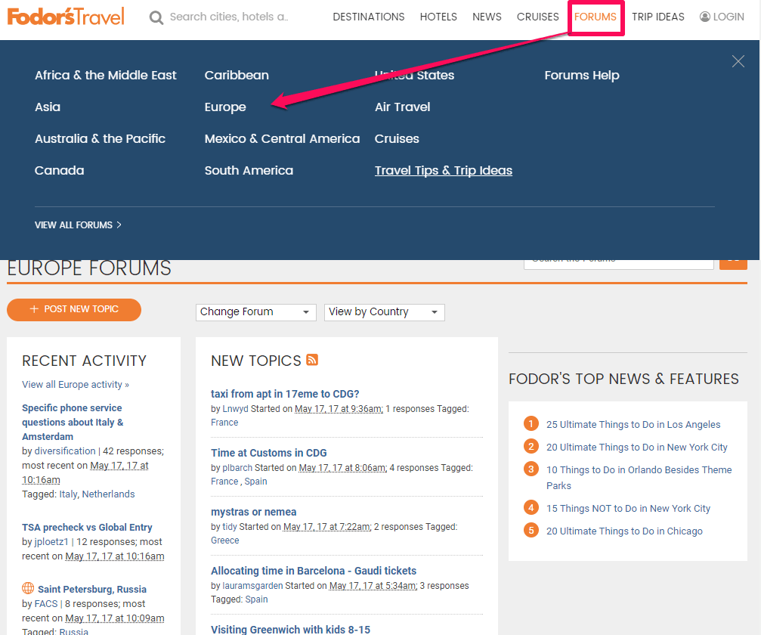Click 25 Ultimate Things to Do in Los Angeles
The height and width of the screenshot is (635, 761).
coord(634,424)
